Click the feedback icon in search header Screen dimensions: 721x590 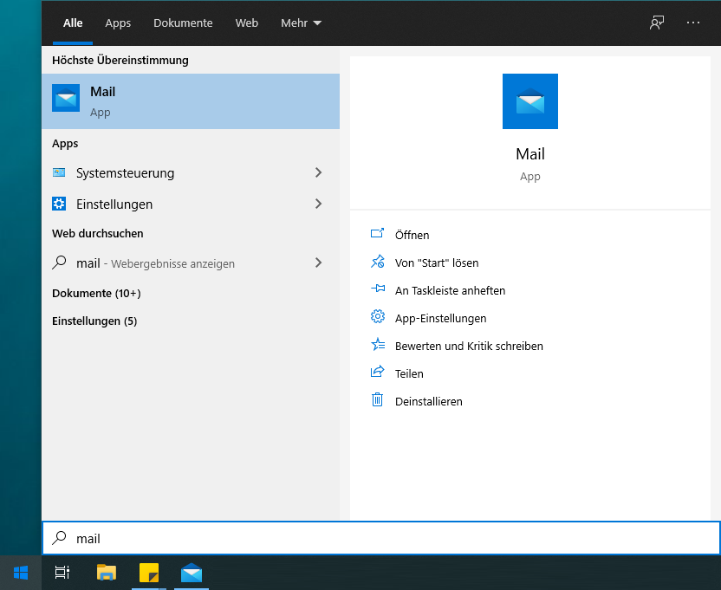point(657,23)
